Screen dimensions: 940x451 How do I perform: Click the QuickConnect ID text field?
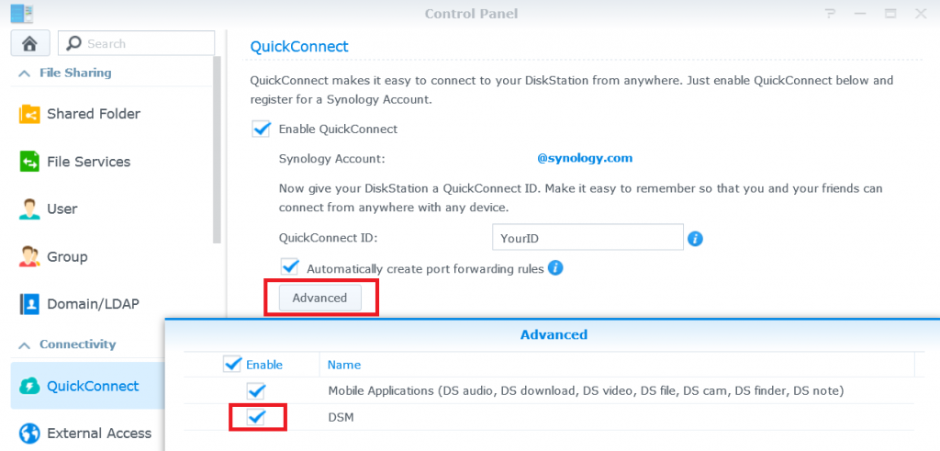point(587,238)
